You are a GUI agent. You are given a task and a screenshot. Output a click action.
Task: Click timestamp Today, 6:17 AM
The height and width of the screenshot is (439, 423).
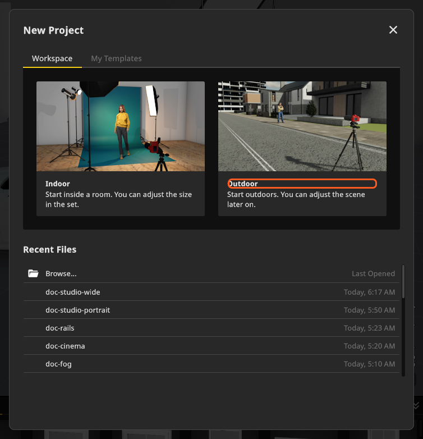click(x=369, y=292)
